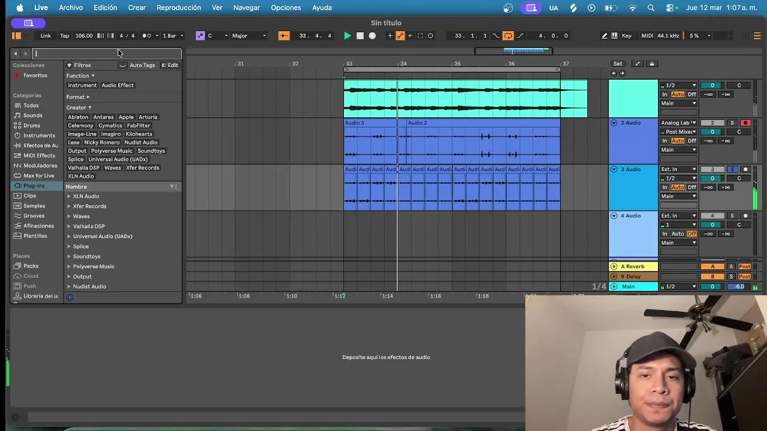Collapse the Creator filter group

click(78, 108)
